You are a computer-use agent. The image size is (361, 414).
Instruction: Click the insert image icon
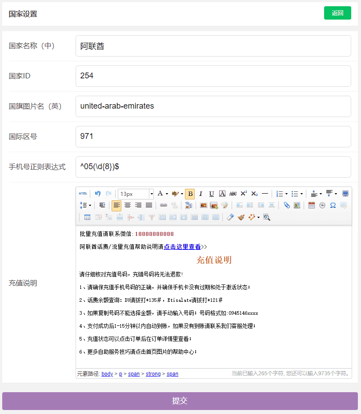point(203,205)
